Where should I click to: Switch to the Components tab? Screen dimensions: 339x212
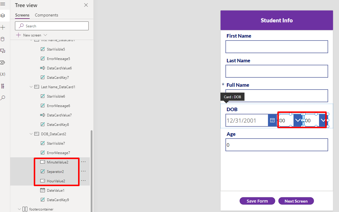pos(46,15)
